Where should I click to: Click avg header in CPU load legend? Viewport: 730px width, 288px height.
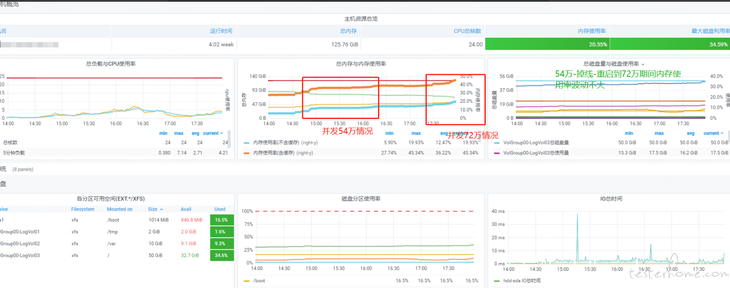pyautogui.click(x=195, y=133)
